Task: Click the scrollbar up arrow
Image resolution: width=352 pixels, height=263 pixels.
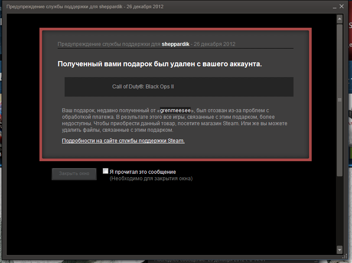Action: pyautogui.click(x=339, y=19)
